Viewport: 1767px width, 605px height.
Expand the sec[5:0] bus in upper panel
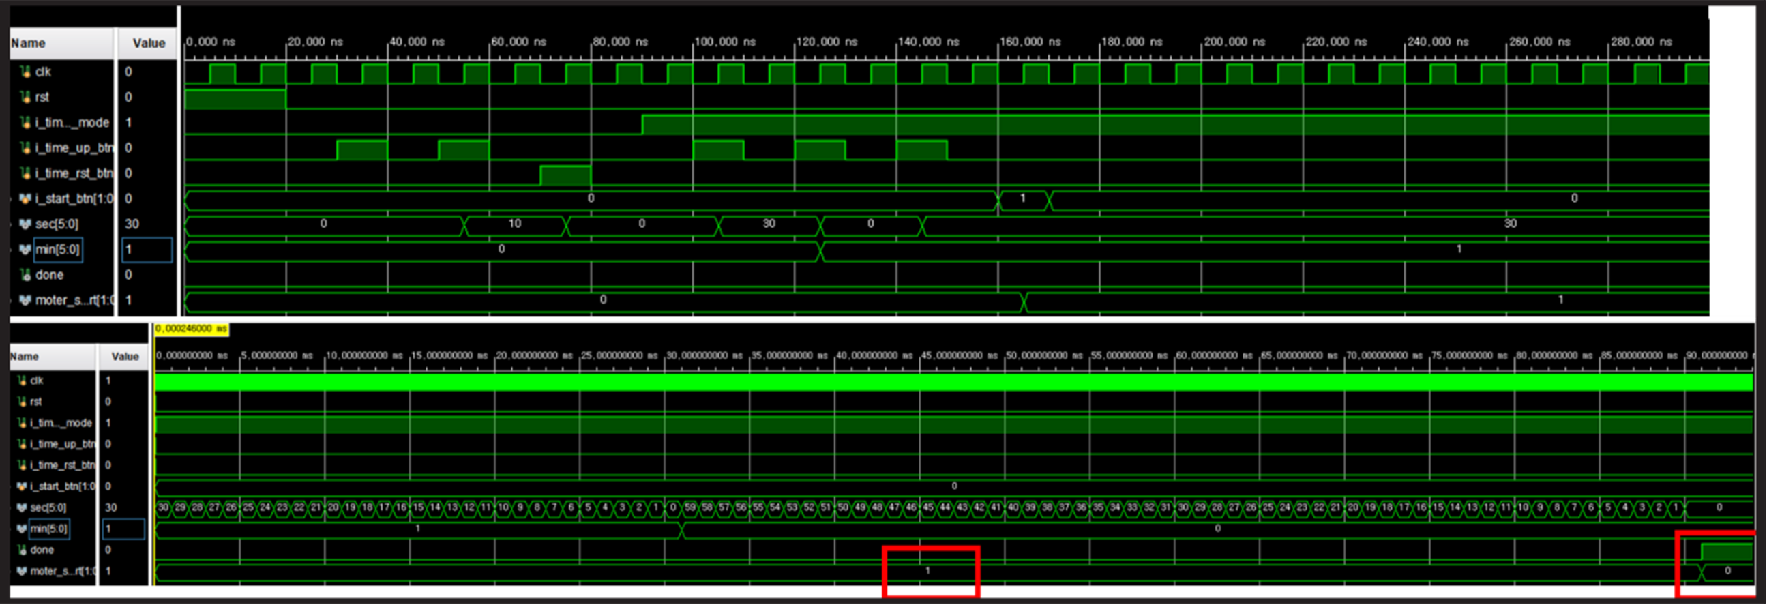(x=12, y=224)
